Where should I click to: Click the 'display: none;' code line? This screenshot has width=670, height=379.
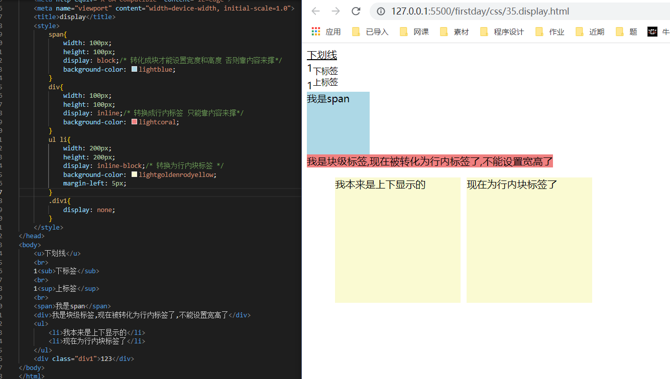[89, 210]
